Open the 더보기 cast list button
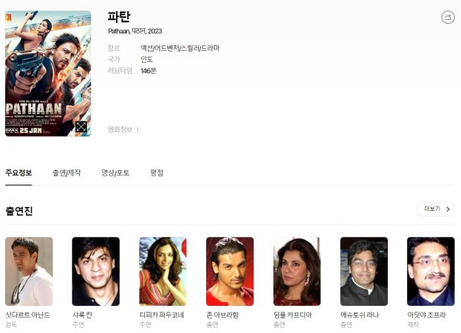 [436, 209]
